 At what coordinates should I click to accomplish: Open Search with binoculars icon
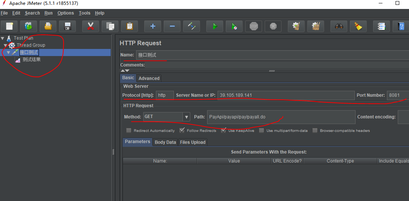[x=339, y=26]
